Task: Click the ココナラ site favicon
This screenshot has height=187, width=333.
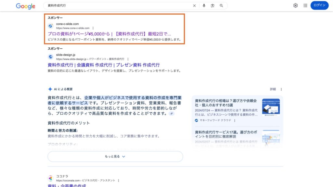Action: pyautogui.click(x=50, y=178)
